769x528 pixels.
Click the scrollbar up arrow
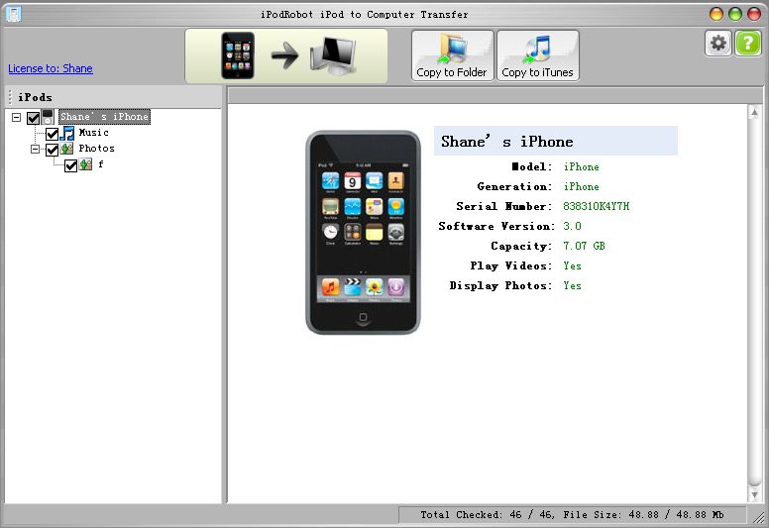tap(754, 113)
